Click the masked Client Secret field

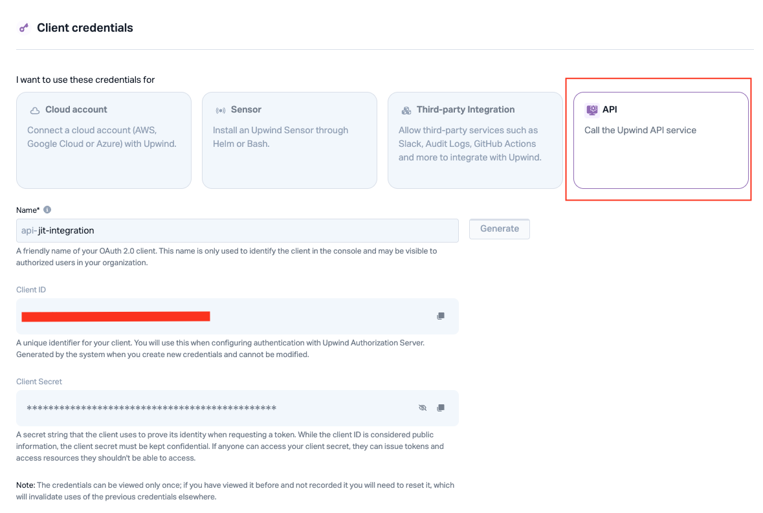(x=238, y=408)
